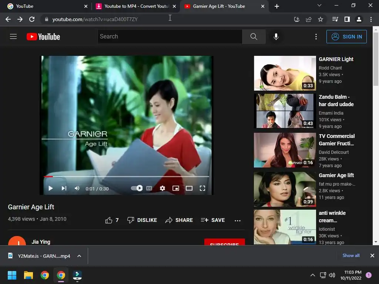The image size is (379, 284).
Task: Open clock and date panel
Action: point(351,275)
